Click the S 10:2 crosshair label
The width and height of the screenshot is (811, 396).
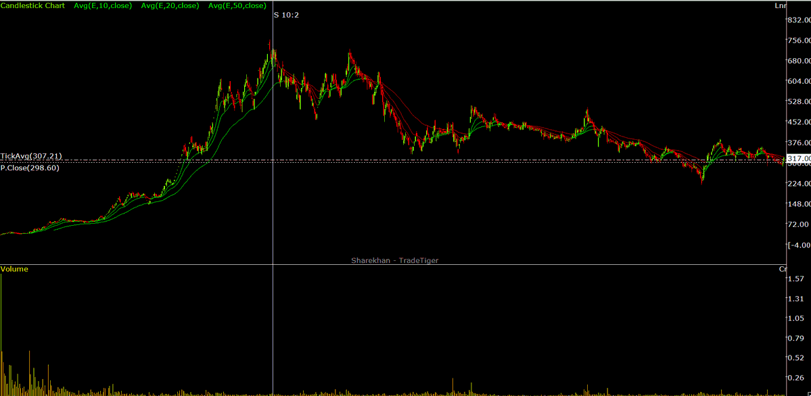coord(287,15)
